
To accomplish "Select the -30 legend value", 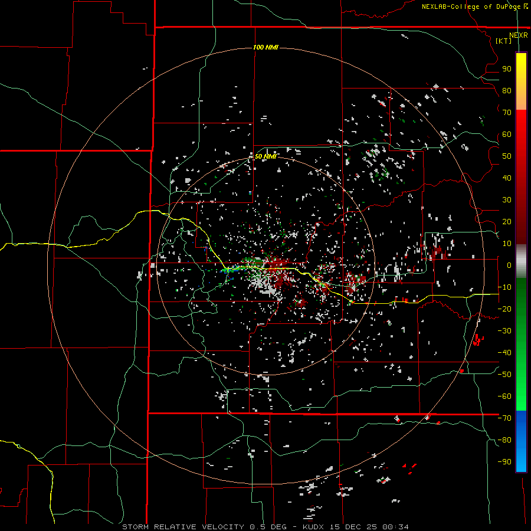I will pyautogui.click(x=504, y=331).
